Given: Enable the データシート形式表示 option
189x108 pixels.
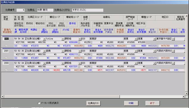Looking at the screenshot, I should point(39,103).
